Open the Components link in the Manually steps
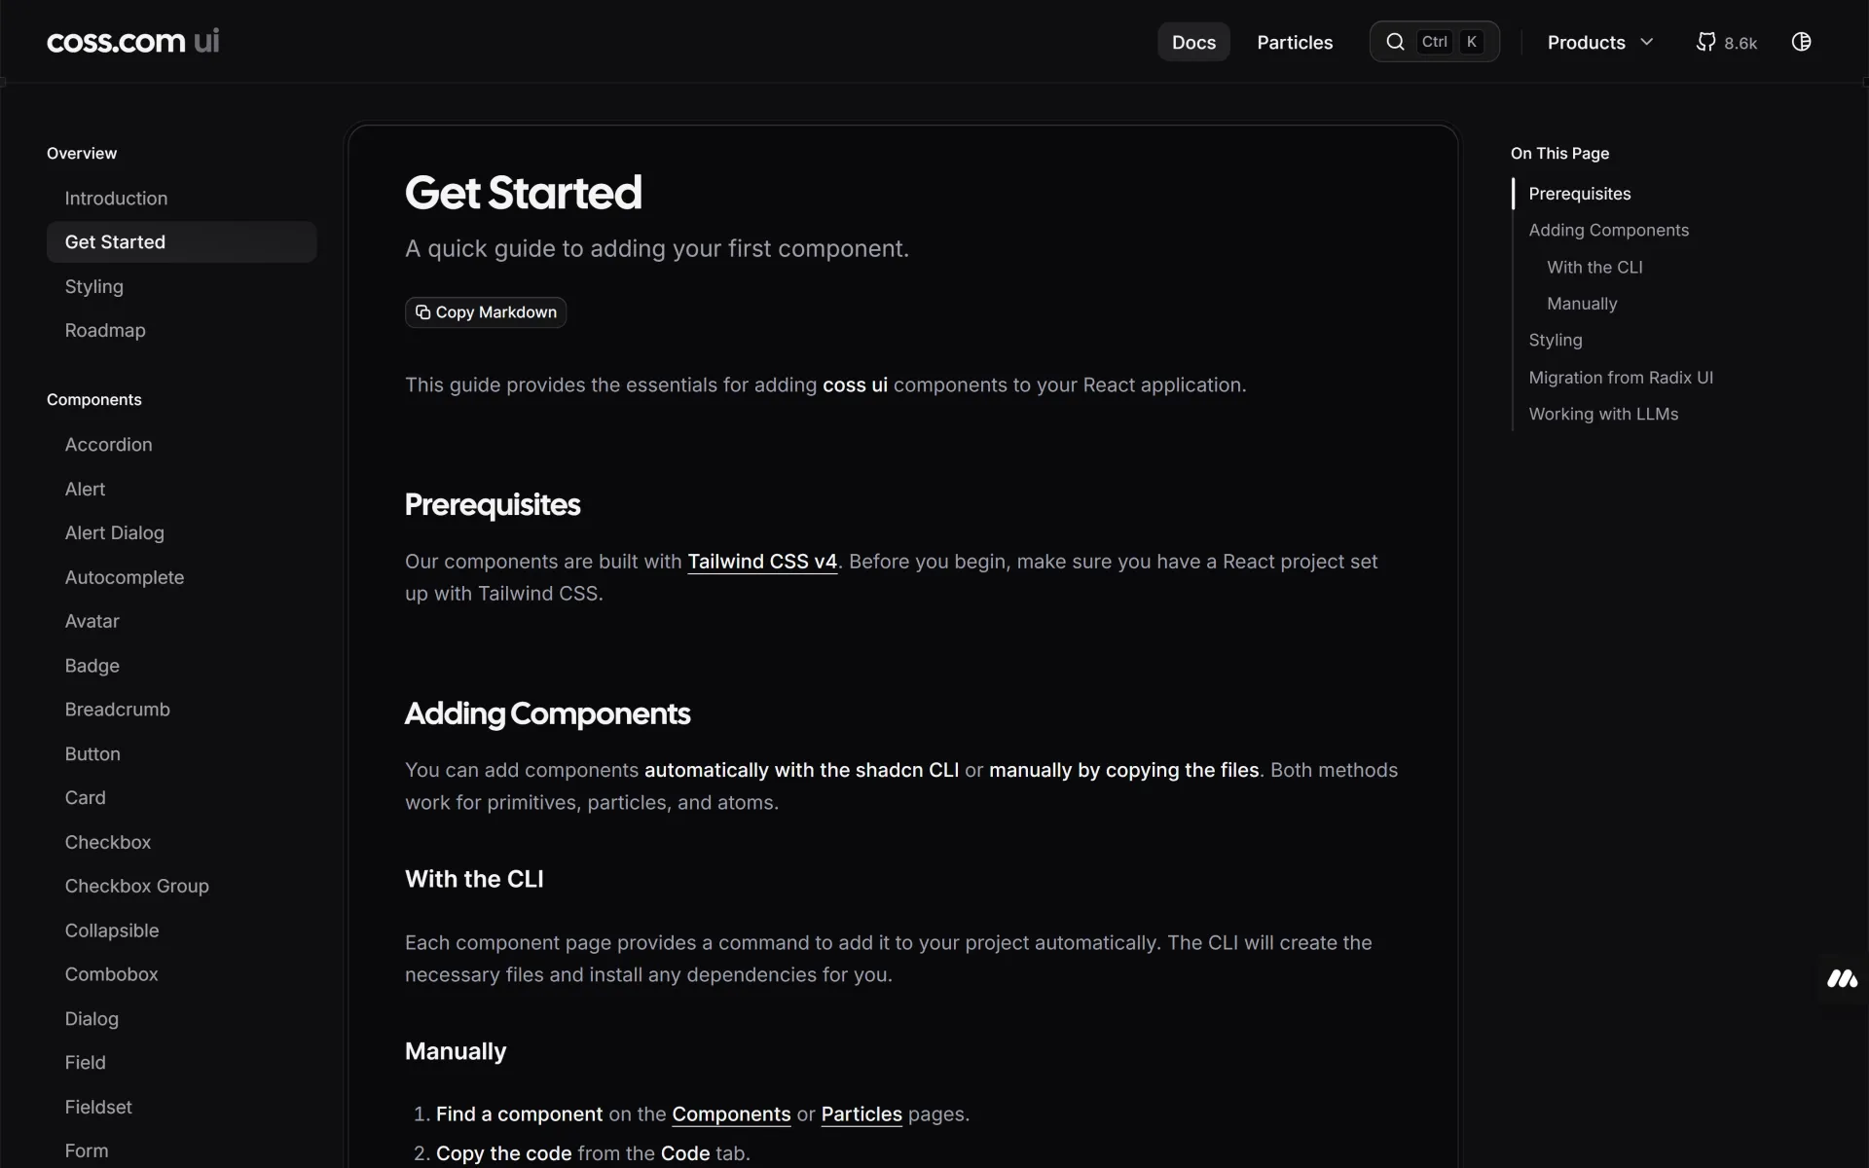 pos(731,1114)
